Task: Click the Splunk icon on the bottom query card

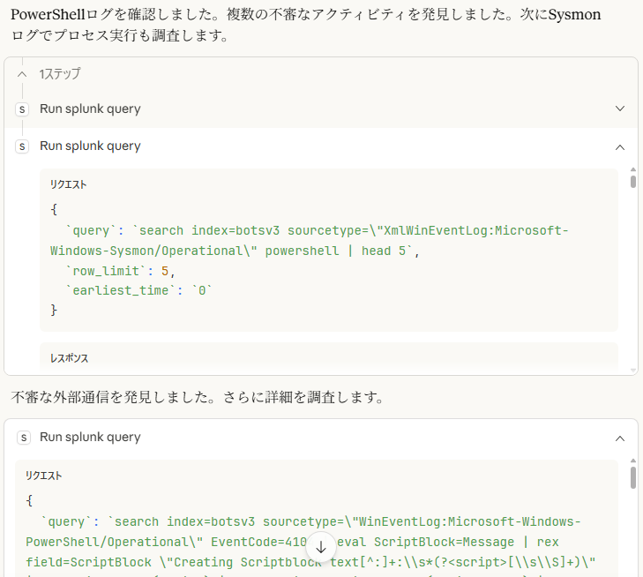Action: point(24,438)
